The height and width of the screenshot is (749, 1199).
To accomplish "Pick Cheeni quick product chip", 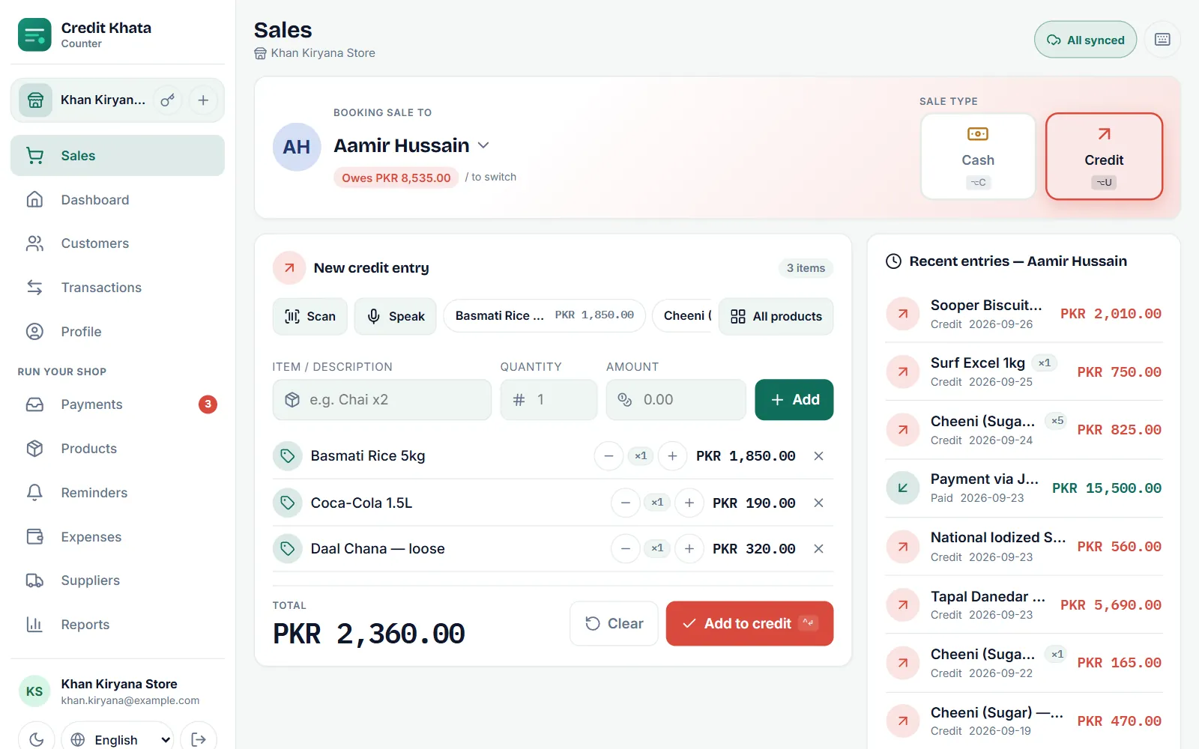I will click(x=683, y=315).
